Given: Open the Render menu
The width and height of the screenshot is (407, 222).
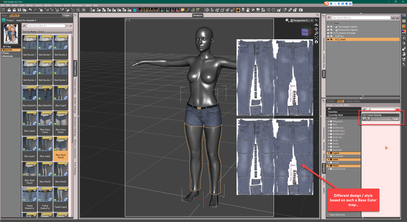Looking at the screenshot, I should pos(30,5).
